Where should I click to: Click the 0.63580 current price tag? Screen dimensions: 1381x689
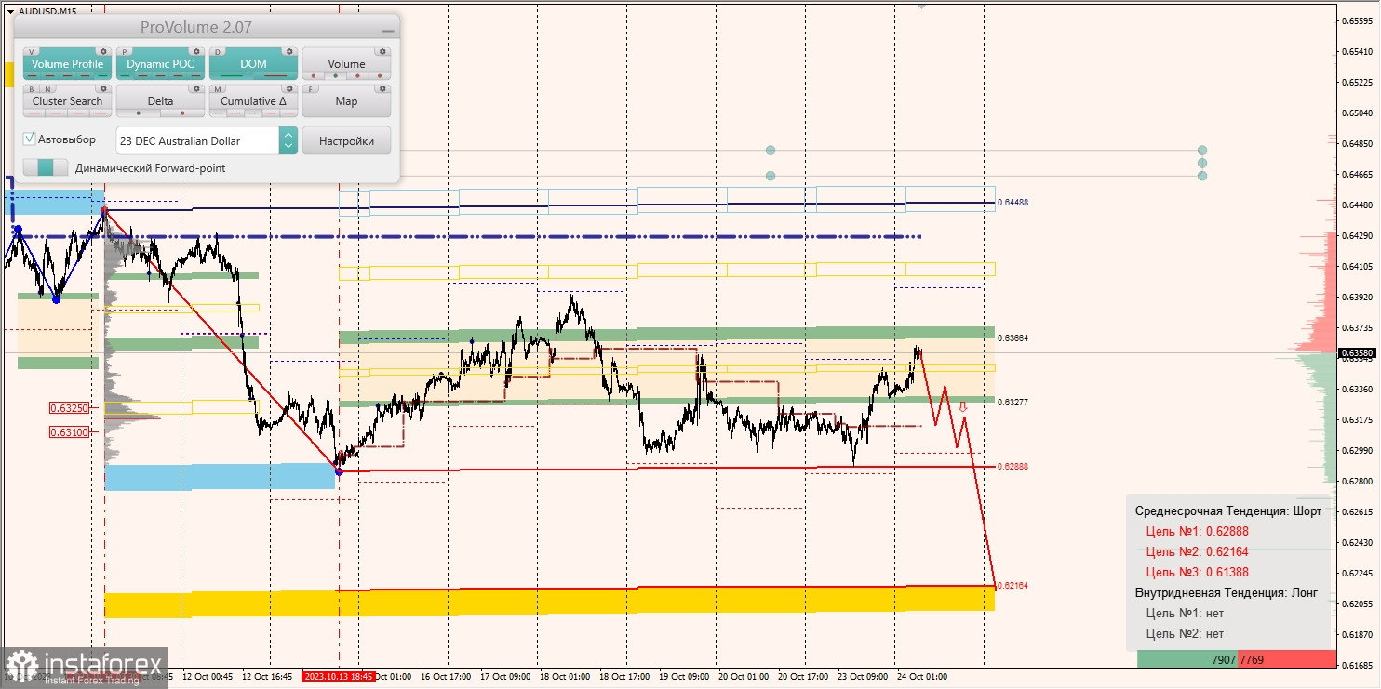(1356, 352)
